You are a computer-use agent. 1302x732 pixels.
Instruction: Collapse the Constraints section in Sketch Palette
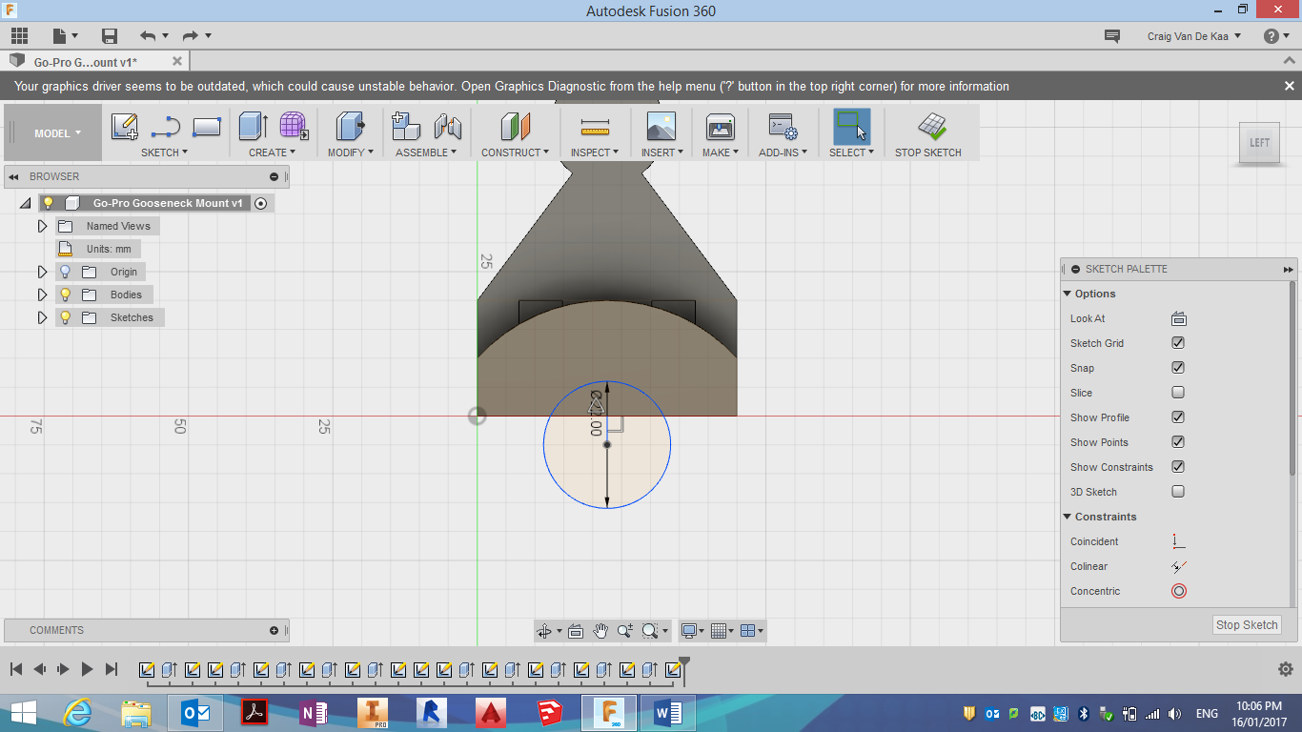click(x=1068, y=517)
